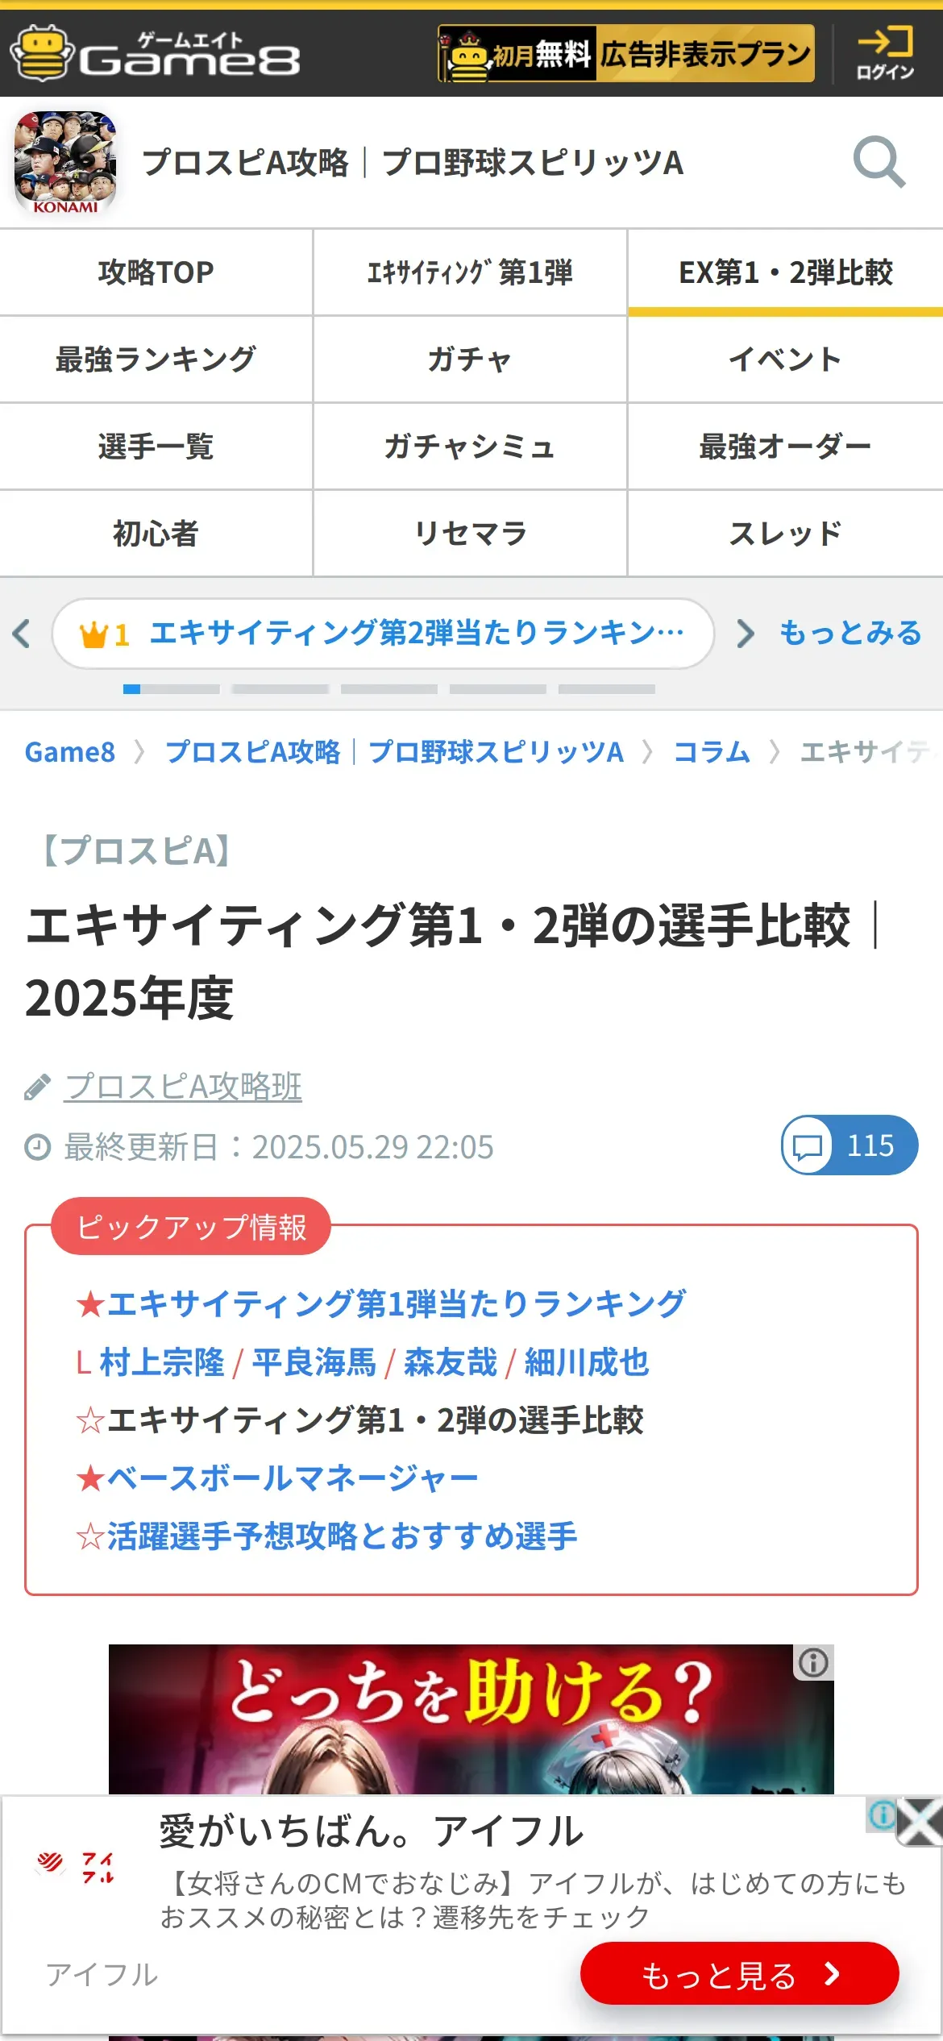Select the 最強ランキング menu item
The width and height of the screenshot is (943, 2041).
(x=156, y=360)
